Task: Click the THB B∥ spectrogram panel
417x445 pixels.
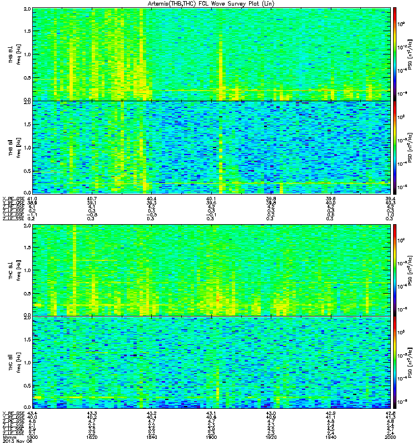Action: click(x=211, y=147)
